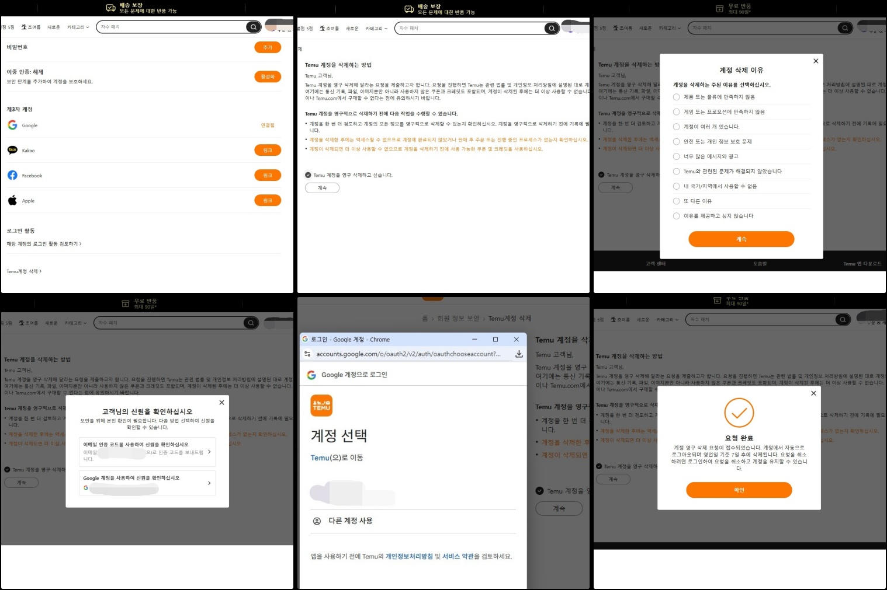Image resolution: width=887 pixels, height=590 pixels.
Task: Click 활성화 button for 이중 인증
Action: (x=268, y=76)
